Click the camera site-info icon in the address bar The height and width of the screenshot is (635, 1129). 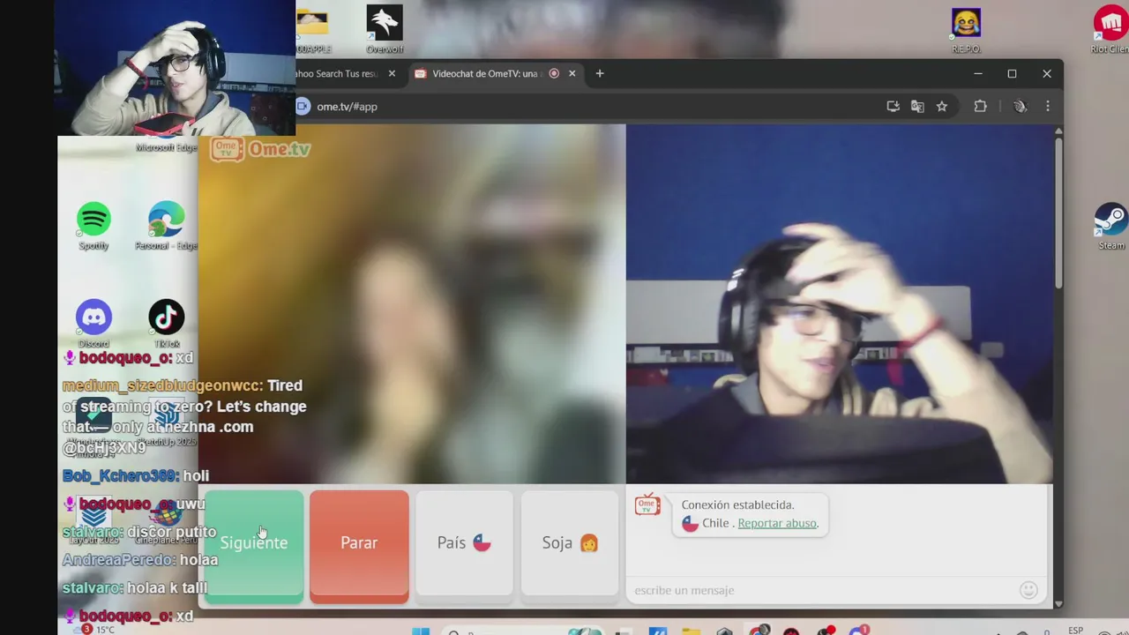click(x=303, y=106)
